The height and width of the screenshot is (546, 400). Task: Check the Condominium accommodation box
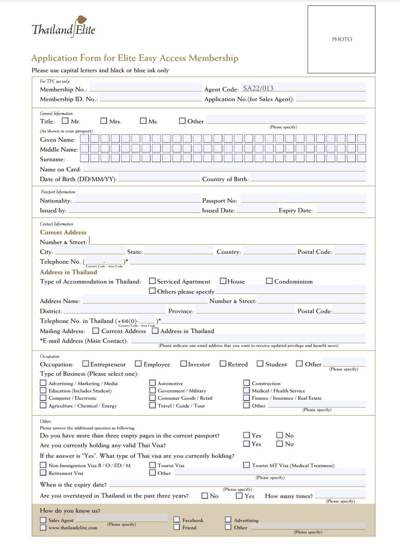point(269,281)
